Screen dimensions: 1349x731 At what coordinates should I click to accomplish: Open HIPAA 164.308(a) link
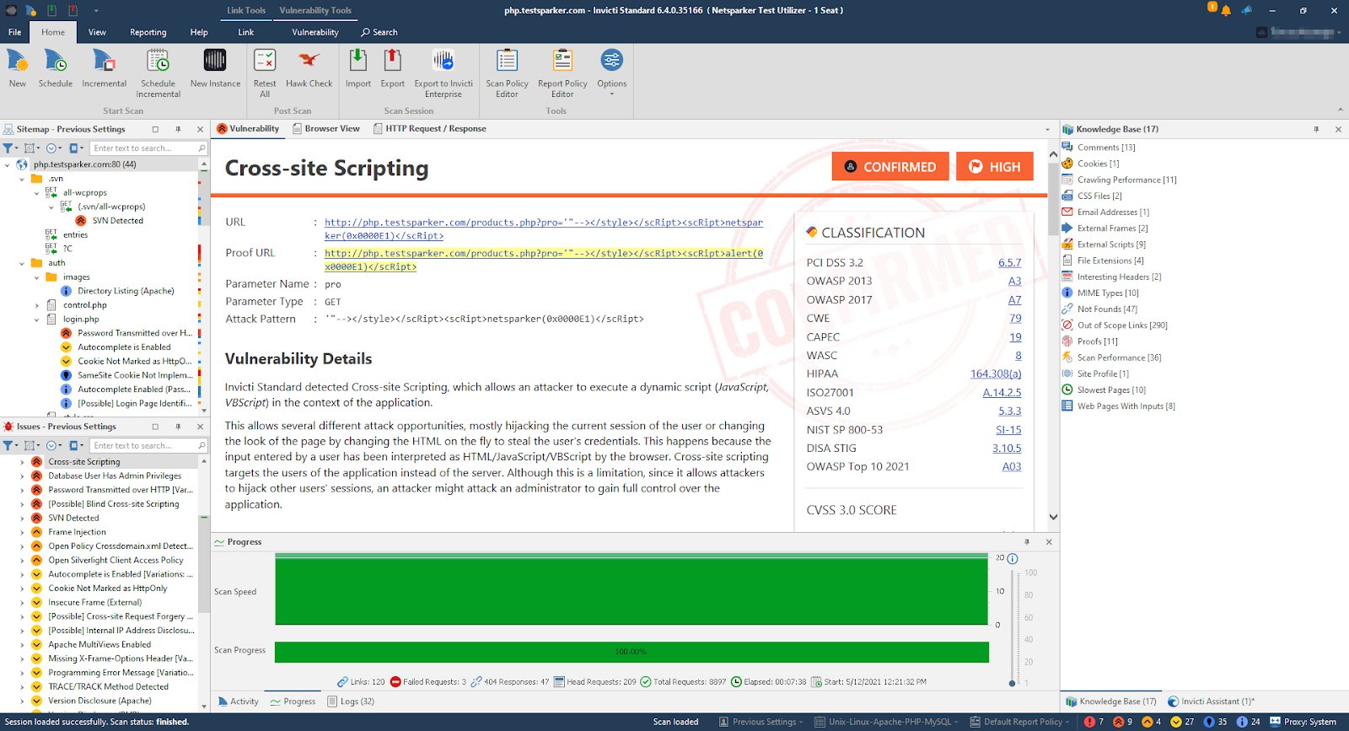[x=996, y=374]
